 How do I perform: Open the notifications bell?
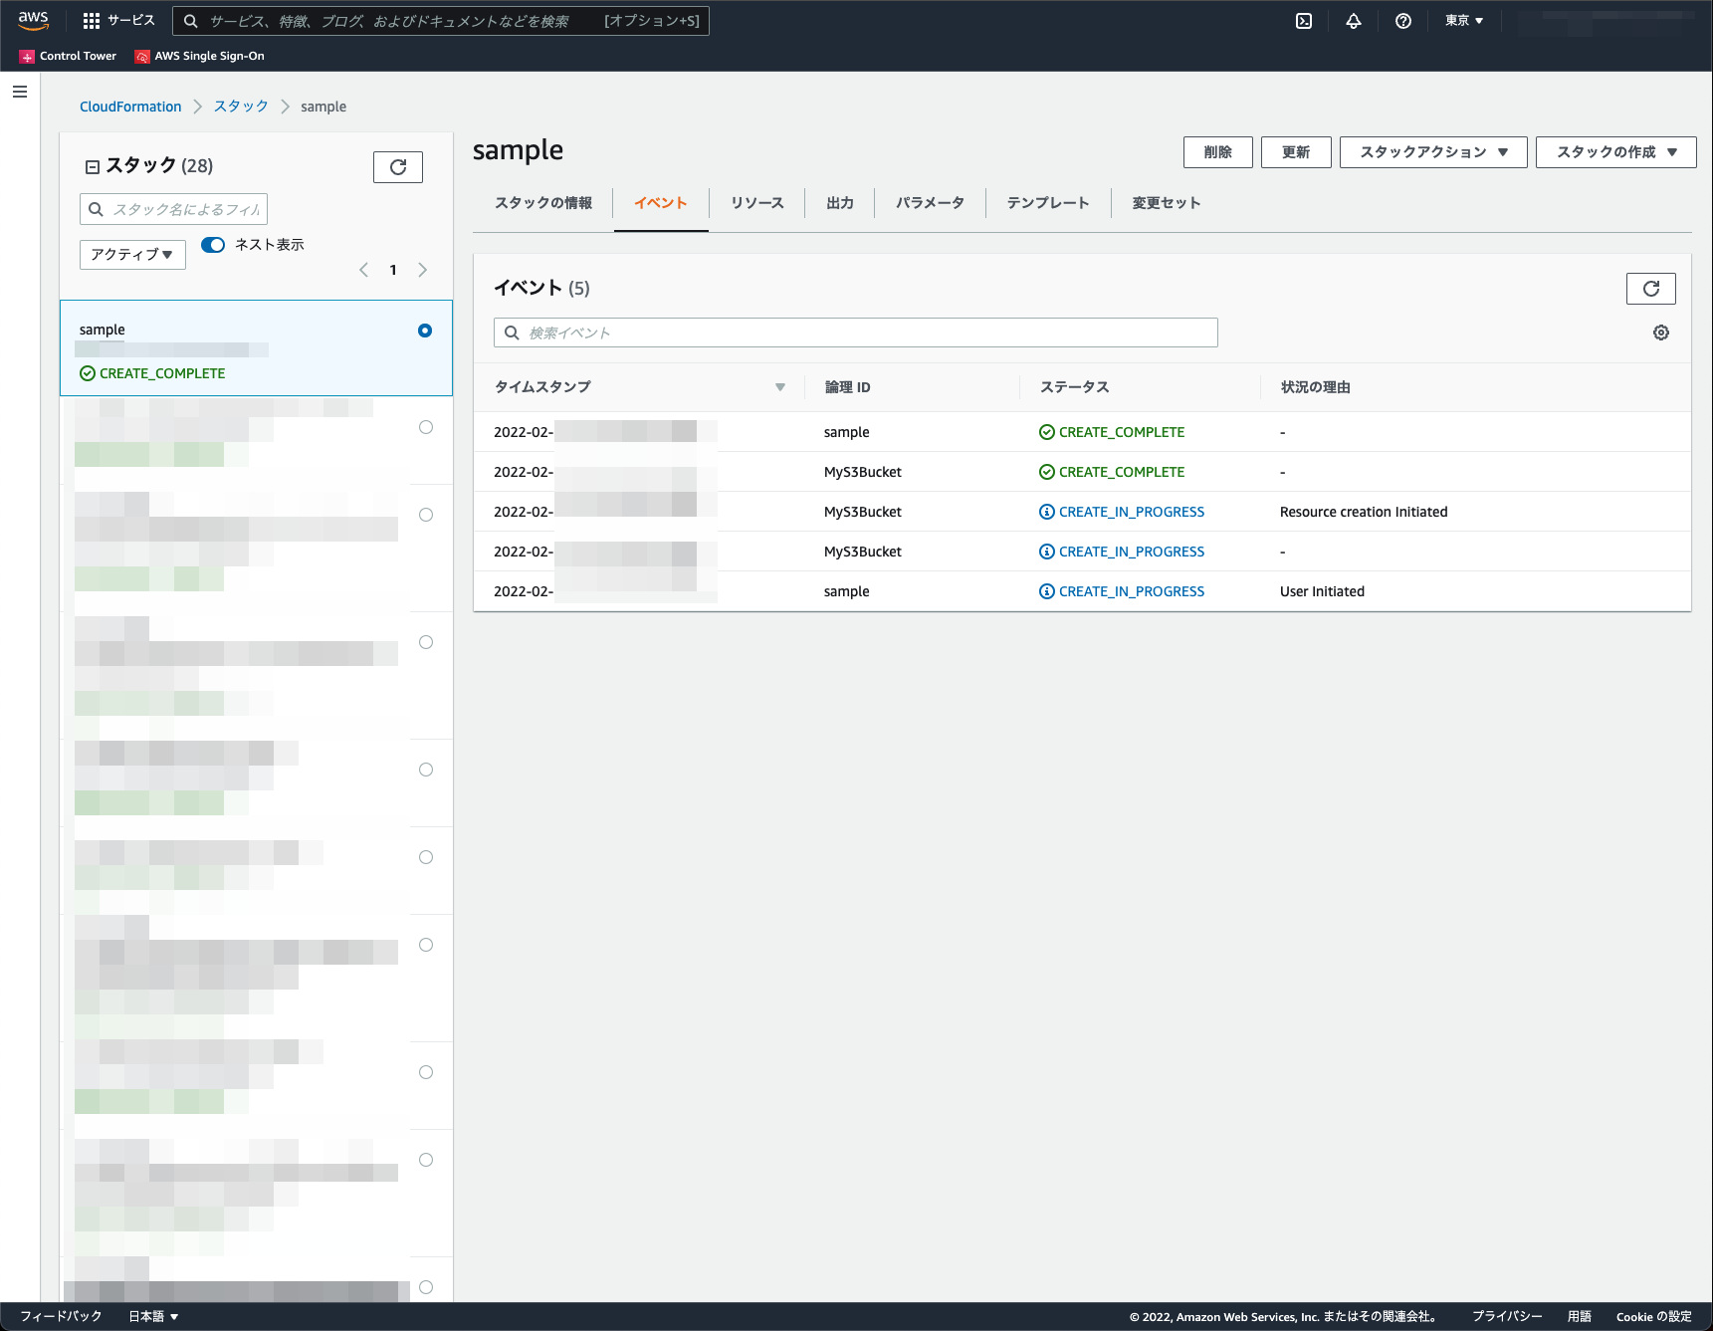[1354, 21]
